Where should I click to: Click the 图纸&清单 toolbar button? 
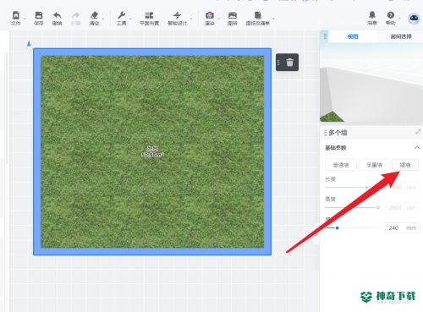tap(258, 19)
